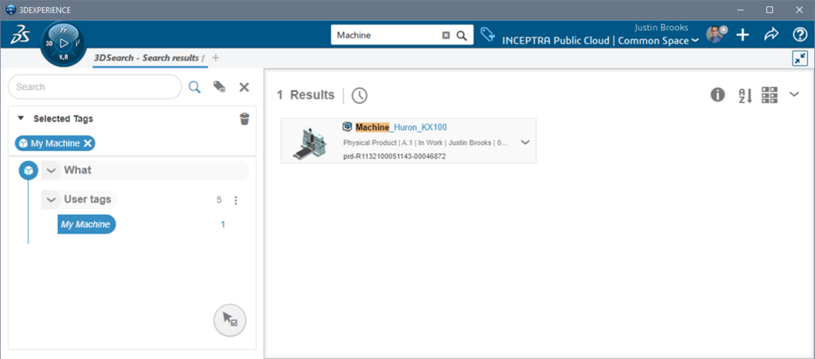Sort results alphabetically with A-Z icon
815x359 pixels.
pos(744,96)
